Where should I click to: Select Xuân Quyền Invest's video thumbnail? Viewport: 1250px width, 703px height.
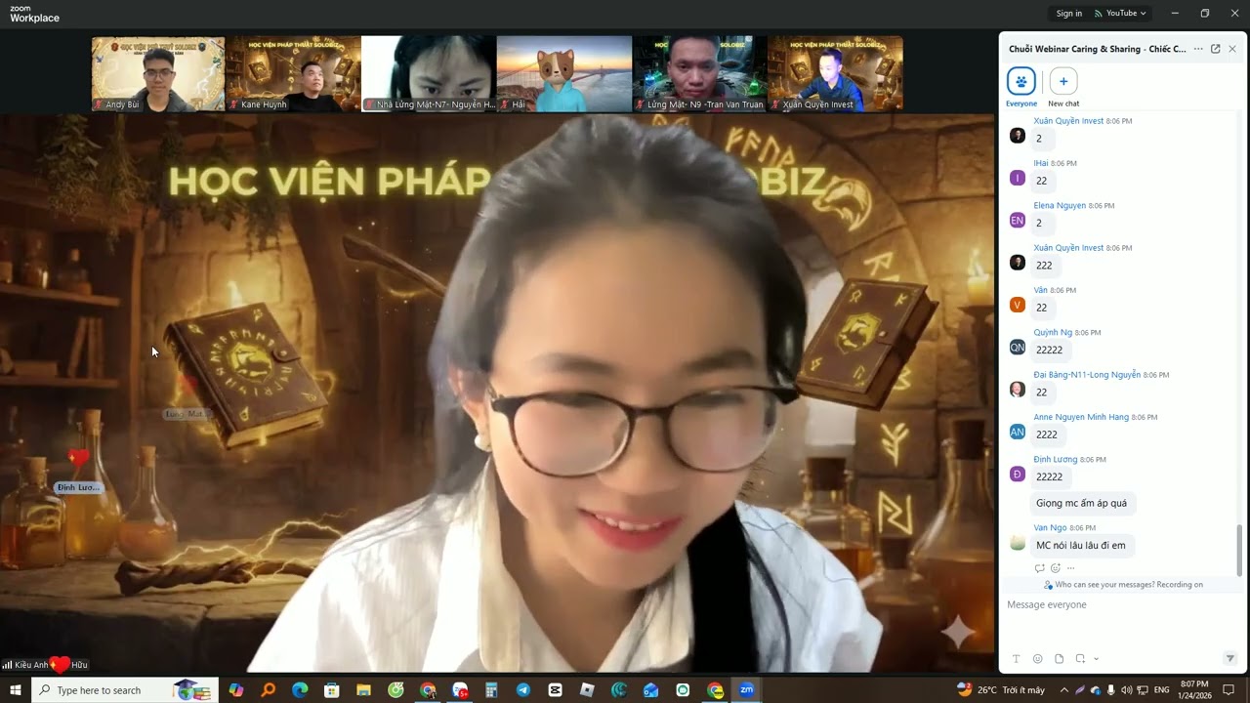point(835,74)
